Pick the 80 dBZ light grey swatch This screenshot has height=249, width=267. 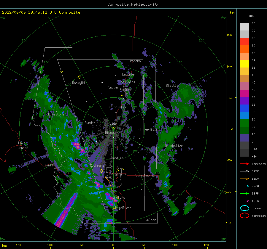244,27
